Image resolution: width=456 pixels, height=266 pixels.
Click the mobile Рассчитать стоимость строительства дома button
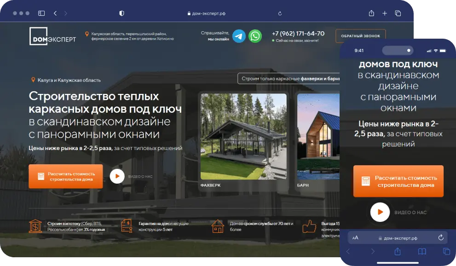click(398, 181)
